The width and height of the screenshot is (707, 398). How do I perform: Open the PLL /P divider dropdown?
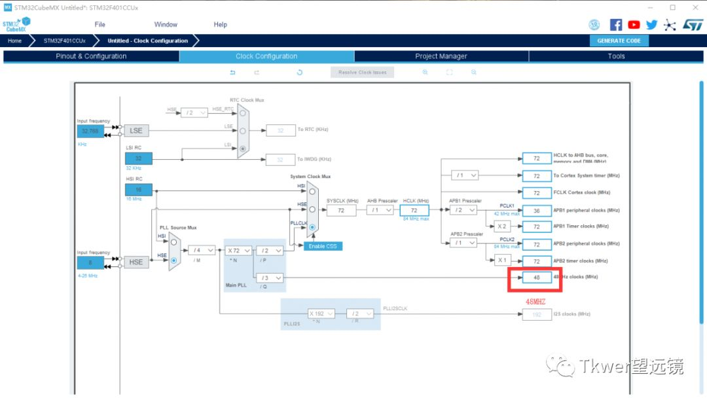coord(270,251)
